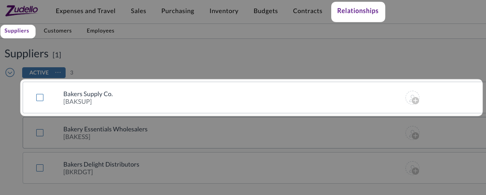The height and width of the screenshot is (195, 486).
Task: Show the Employees subtab
Action: pyautogui.click(x=100, y=31)
